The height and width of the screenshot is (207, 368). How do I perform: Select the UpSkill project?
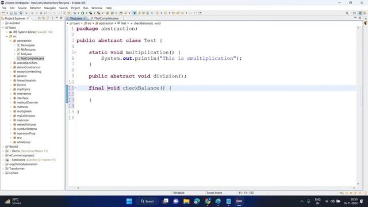[14, 173]
